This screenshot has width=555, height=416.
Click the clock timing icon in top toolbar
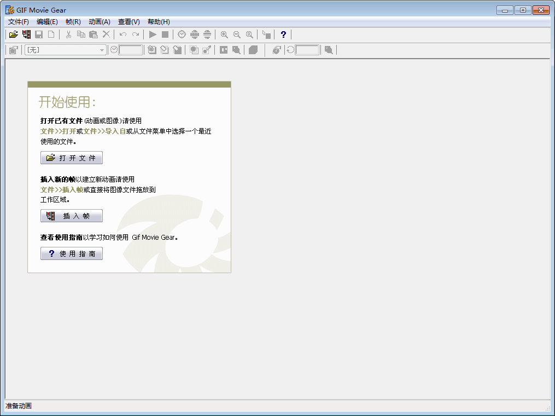pos(182,34)
